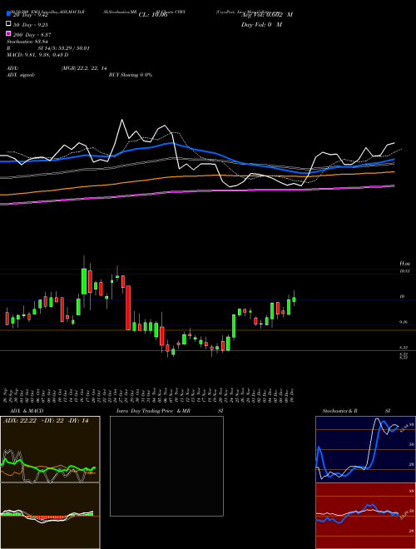Click the 'BUY Slowing @ 0%' signal text

coord(131,75)
